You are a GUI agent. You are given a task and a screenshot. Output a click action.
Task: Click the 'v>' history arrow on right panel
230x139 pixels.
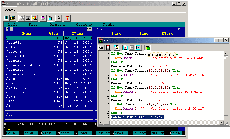[x=180, y=29]
